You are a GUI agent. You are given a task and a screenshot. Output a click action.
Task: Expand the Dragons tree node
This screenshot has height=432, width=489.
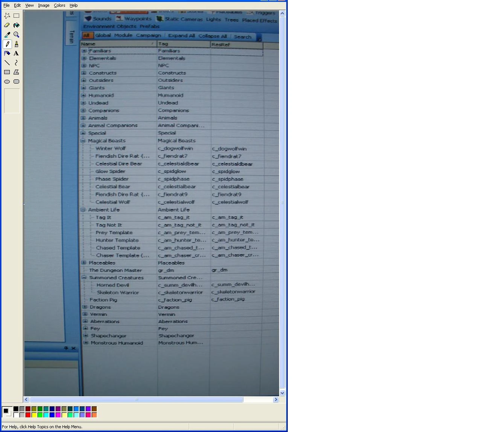point(85,307)
